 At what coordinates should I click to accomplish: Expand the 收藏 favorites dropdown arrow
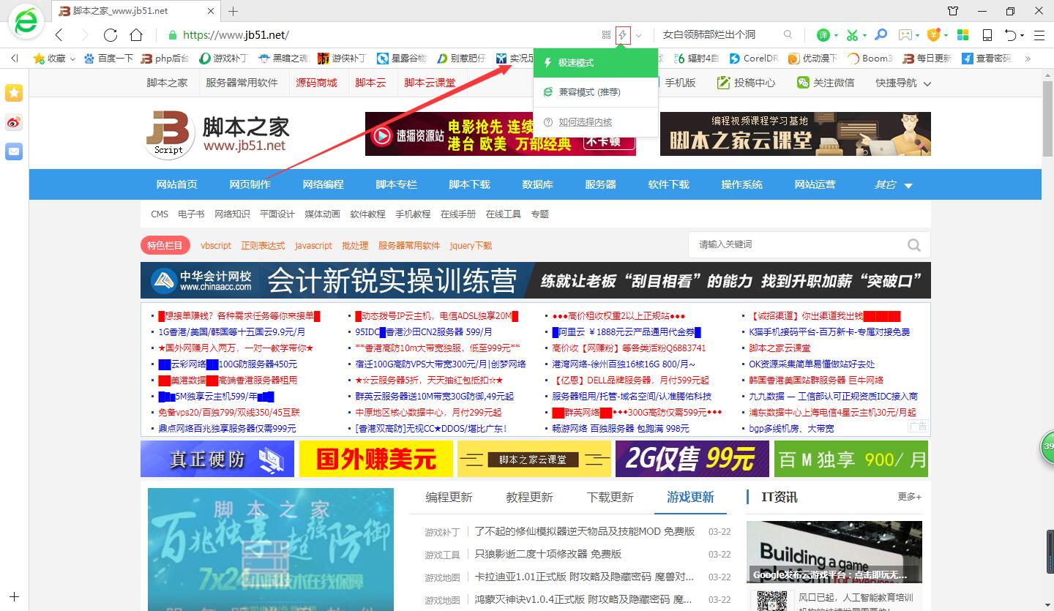click(72, 59)
